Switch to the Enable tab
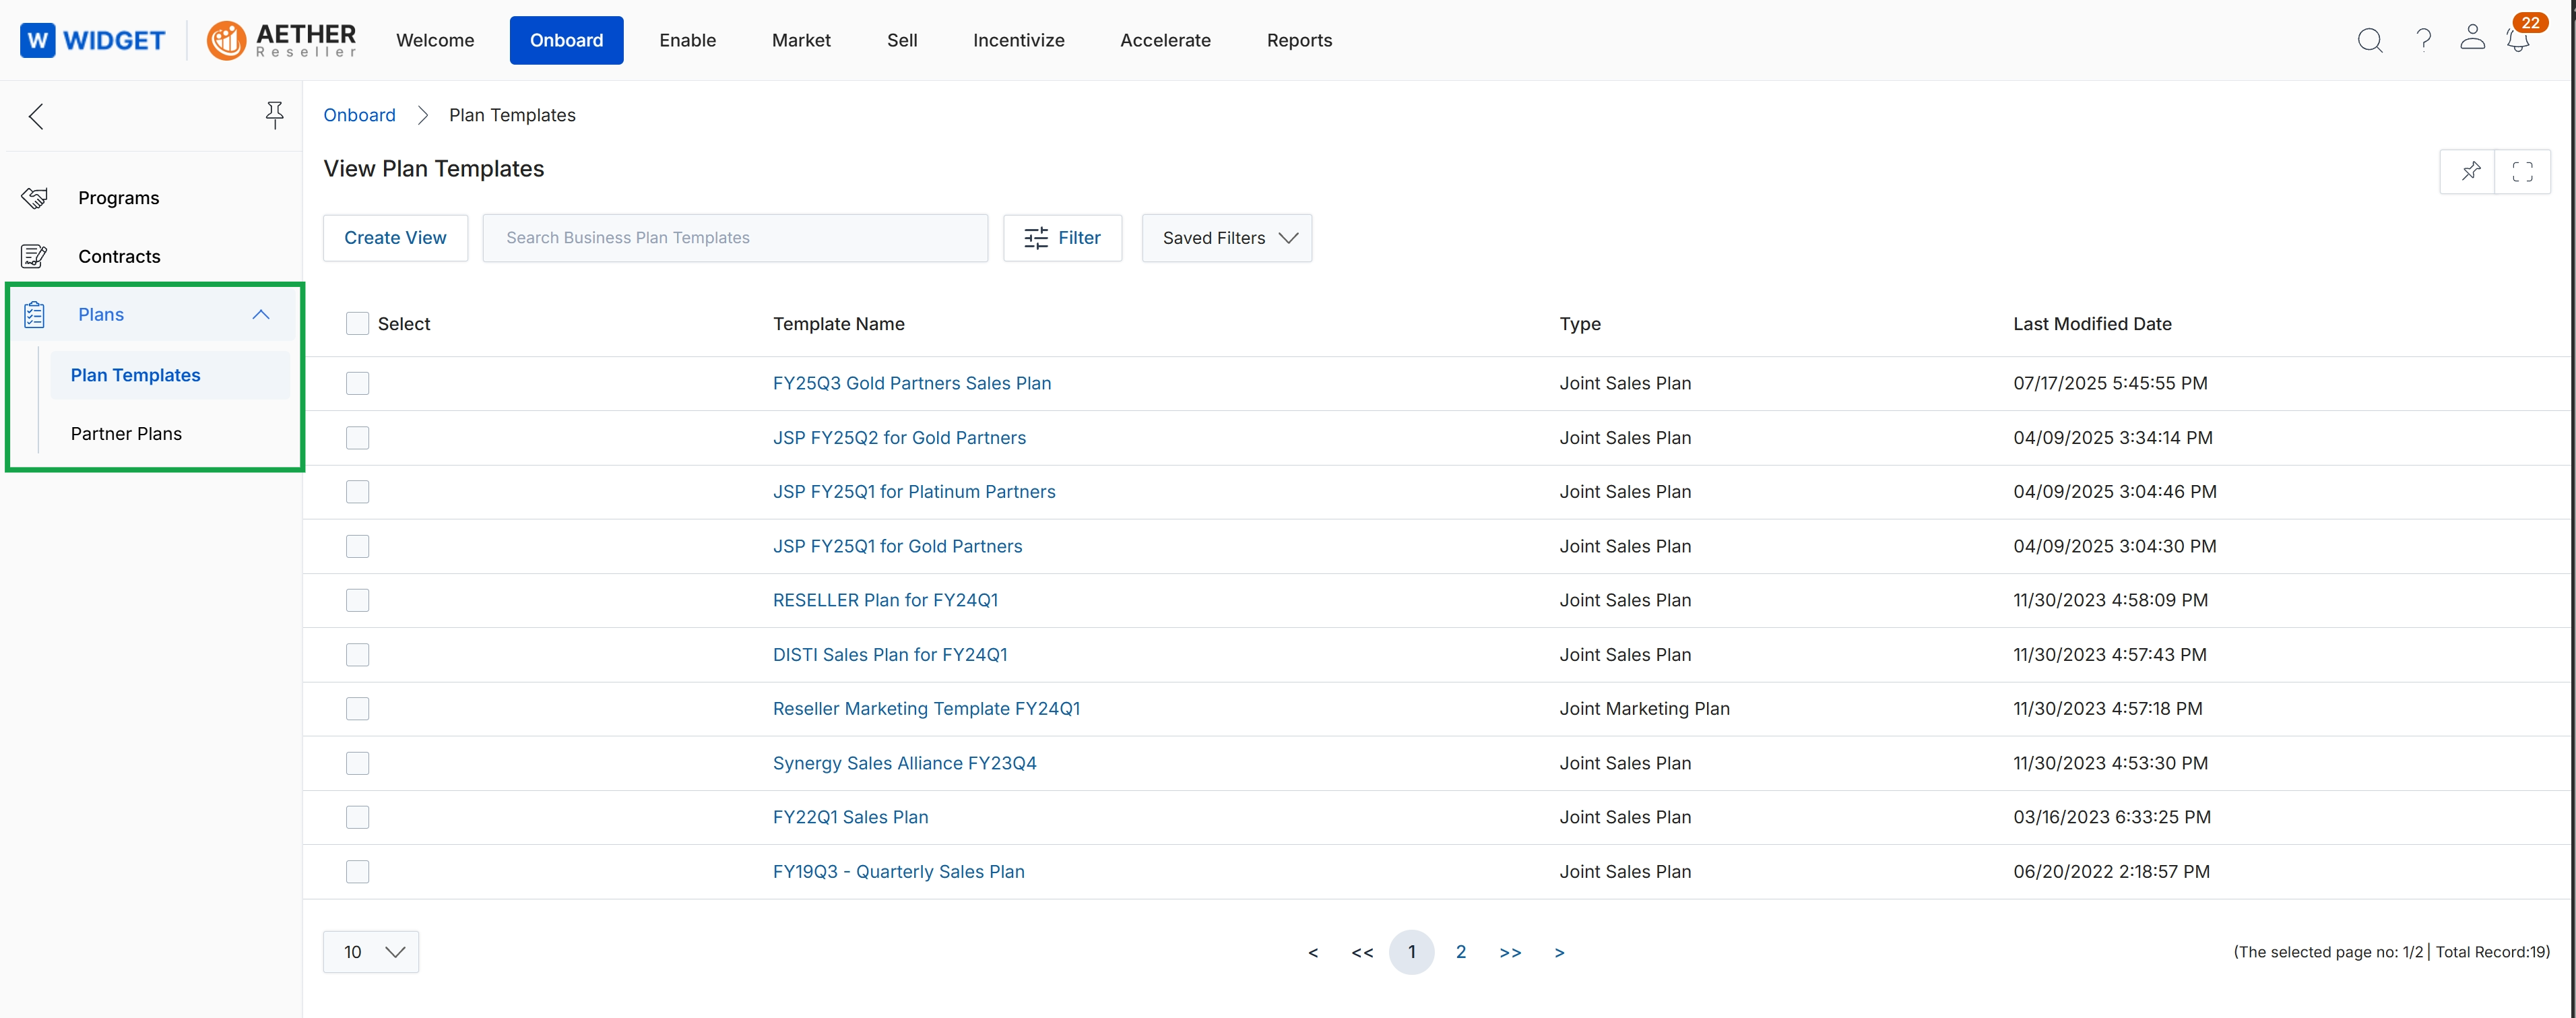Screen dimensions: 2576x1018 [x=688, y=40]
